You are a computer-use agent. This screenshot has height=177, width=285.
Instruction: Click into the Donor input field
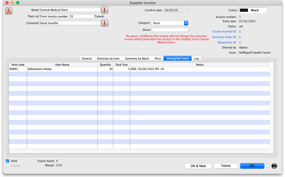(x=170, y=30)
